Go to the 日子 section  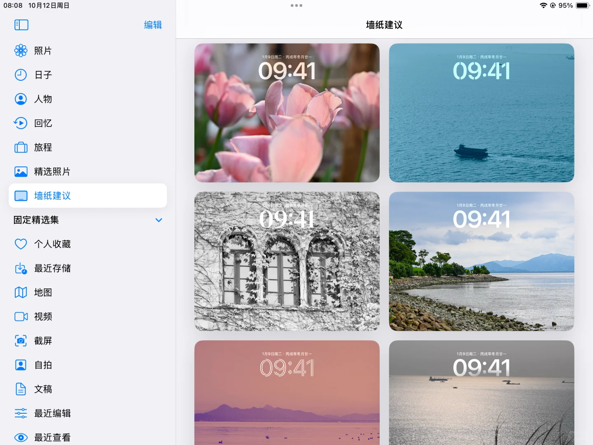click(x=88, y=75)
